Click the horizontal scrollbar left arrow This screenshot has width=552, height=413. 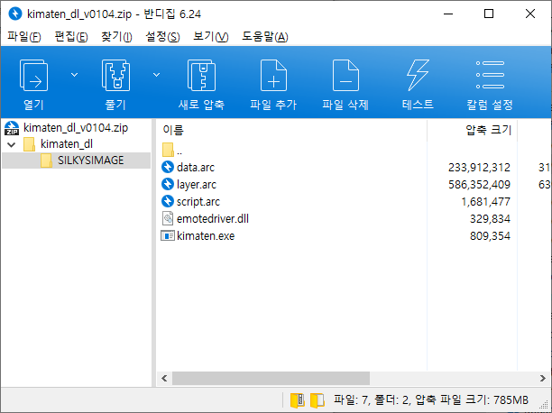coord(164,379)
